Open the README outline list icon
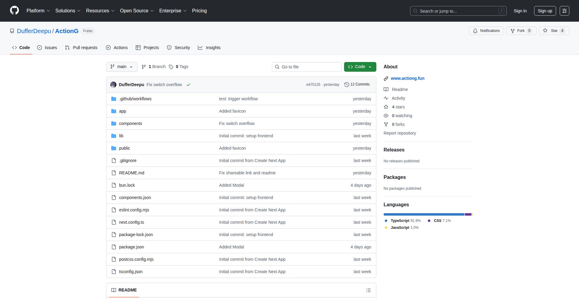This screenshot has width=579, height=299. click(368, 290)
